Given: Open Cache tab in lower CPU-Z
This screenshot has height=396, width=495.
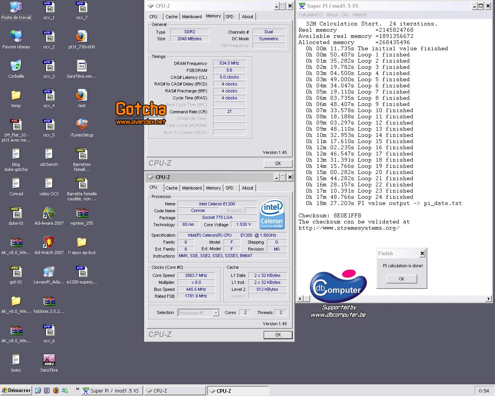Looking at the screenshot, I should pyautogui.click(x=171, y=188).
